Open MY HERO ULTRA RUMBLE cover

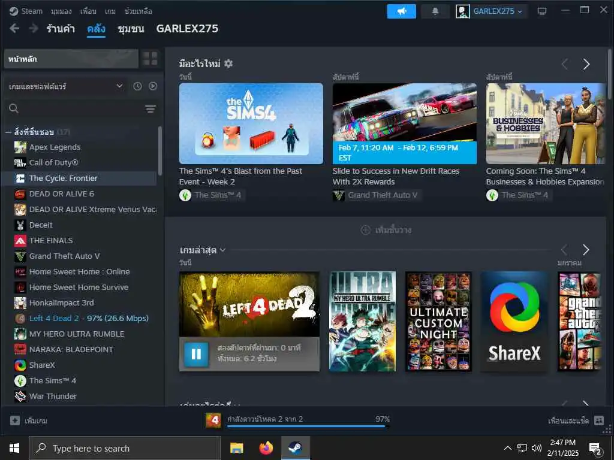pyautogui.click(x=363, y=321)
